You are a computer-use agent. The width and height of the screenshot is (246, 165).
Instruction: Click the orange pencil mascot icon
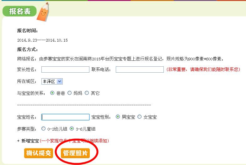tap(43, 12)
